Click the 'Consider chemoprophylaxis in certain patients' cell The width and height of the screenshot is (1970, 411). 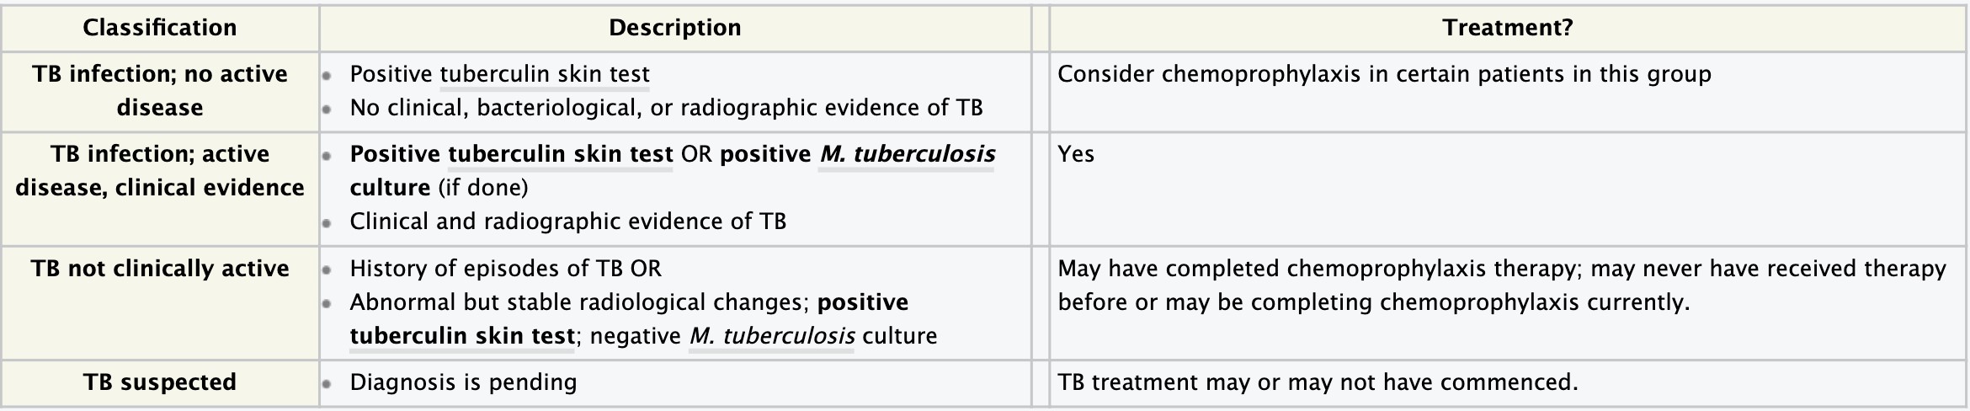pyautogui.click(x=1384, y=74)
